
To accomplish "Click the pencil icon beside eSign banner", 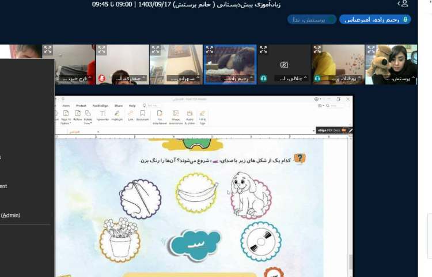I will [350, 130].
